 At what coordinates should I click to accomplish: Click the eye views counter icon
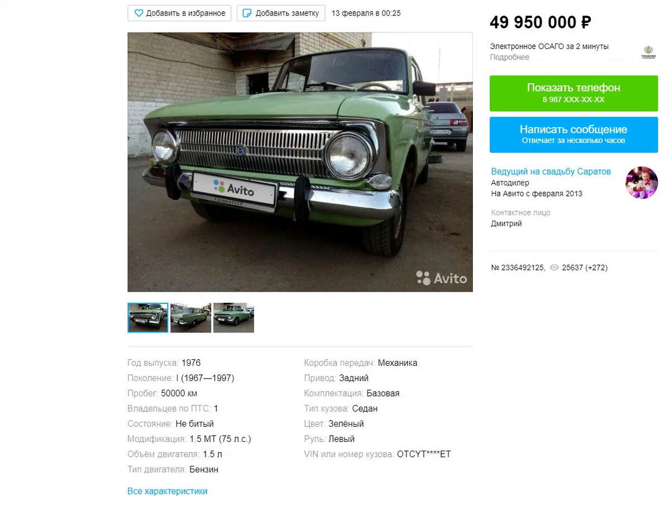click(554, 268)
